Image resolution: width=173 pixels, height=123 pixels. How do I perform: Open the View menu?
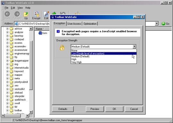point(20,8)
